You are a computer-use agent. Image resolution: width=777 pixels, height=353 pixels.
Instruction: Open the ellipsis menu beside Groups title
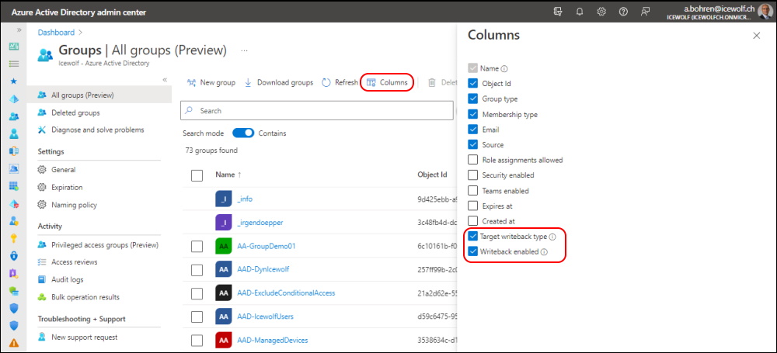point(244,50)
